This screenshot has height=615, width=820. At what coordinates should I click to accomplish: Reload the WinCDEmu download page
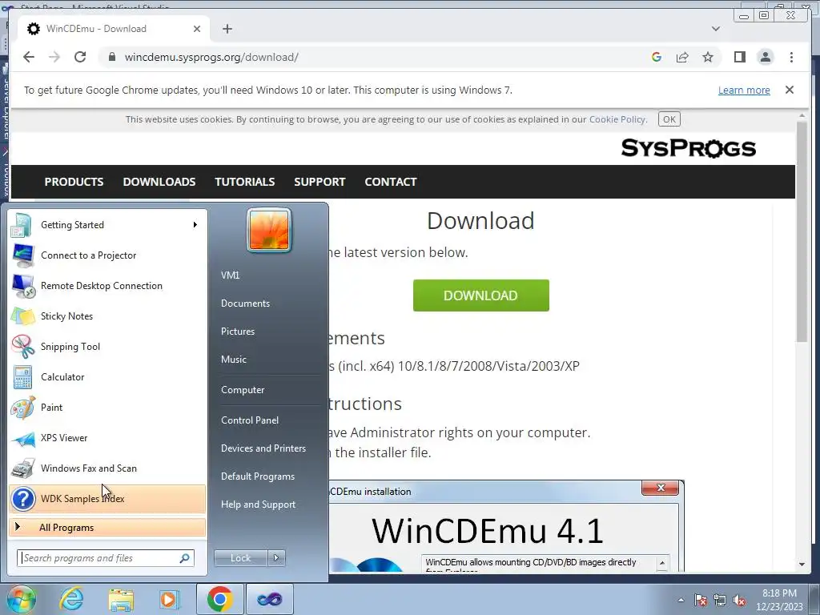click(x=80, y=57)
